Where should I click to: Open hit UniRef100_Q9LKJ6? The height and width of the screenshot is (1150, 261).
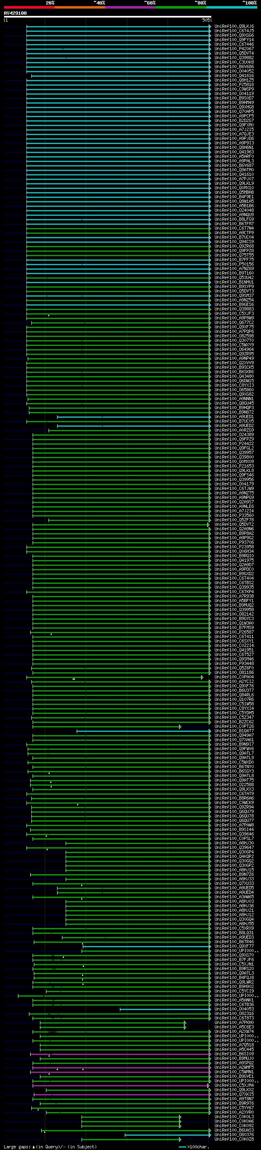click(x=234, y=27)
